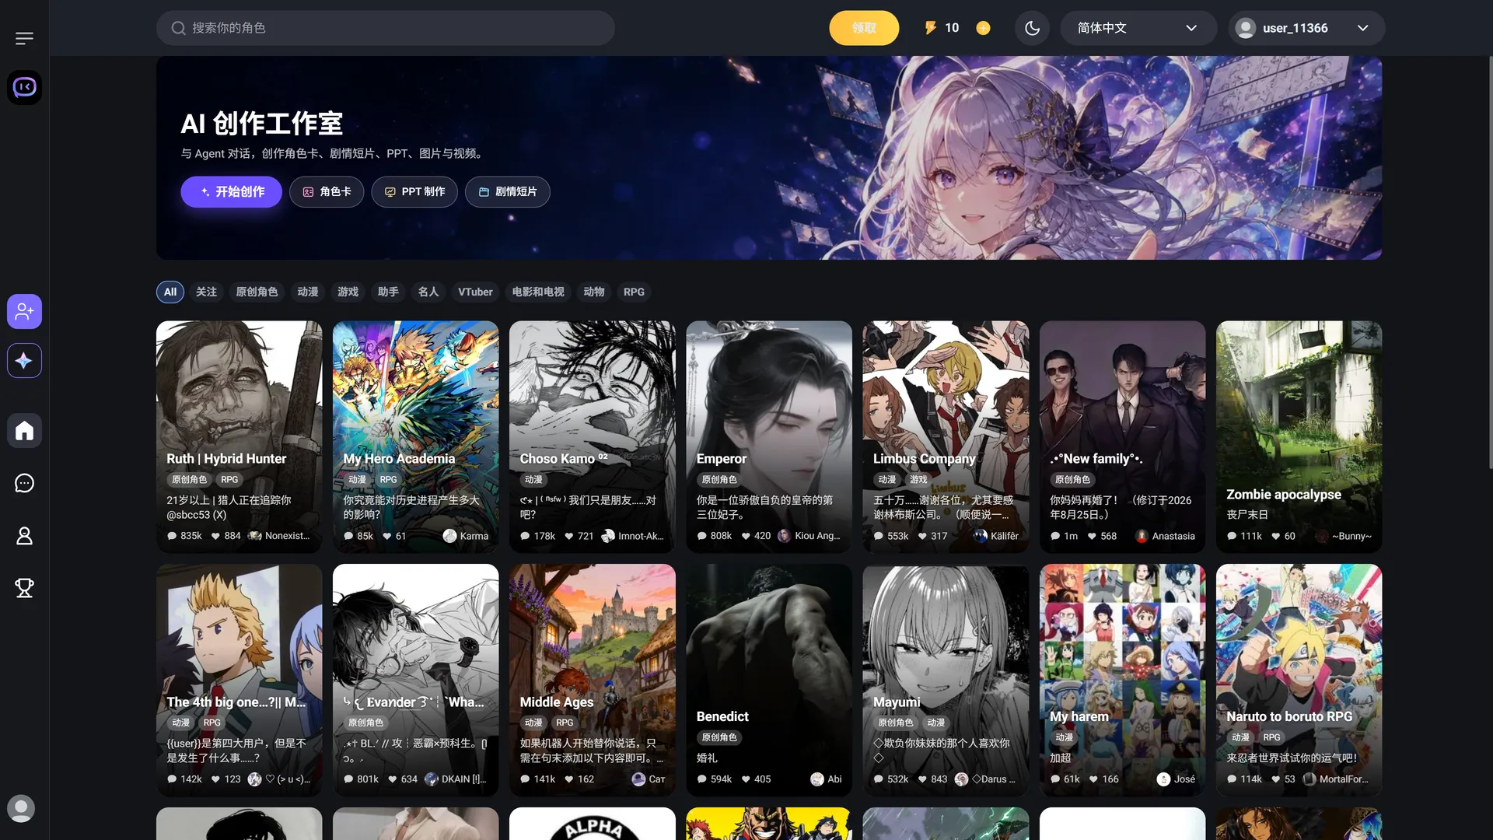Open the chat messages sidebar icon
This screenshot has height=840, width=1493.
pos(24,483)
